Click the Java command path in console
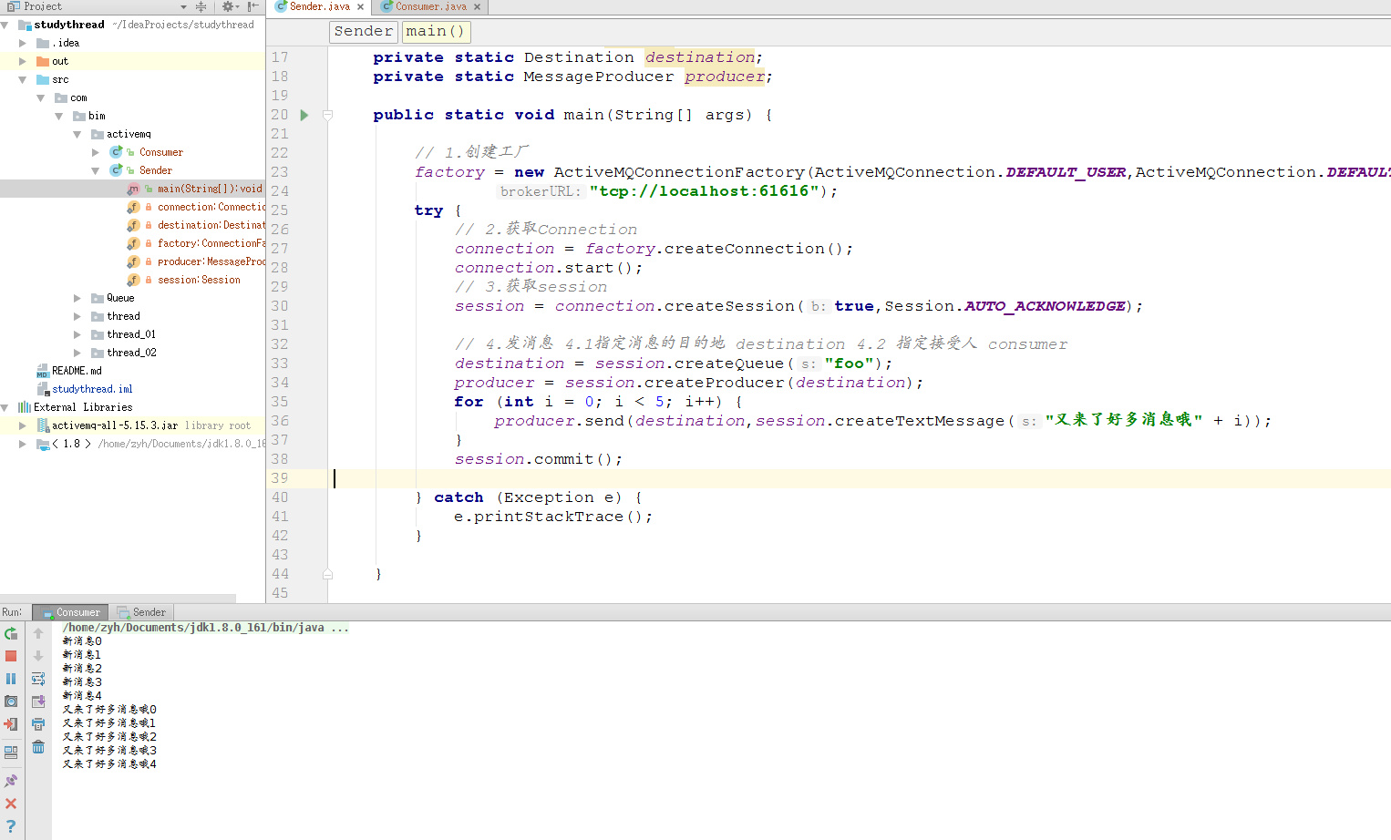 tap(205, 628)
